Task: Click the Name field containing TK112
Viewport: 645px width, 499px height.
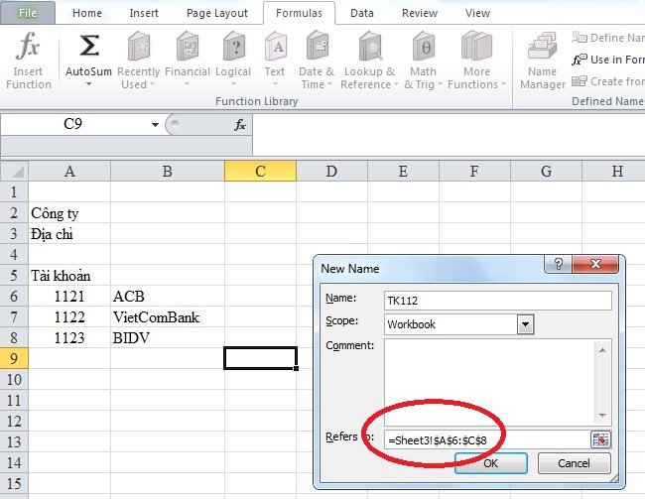Action: pyautogui.click(x=496, y=301)
